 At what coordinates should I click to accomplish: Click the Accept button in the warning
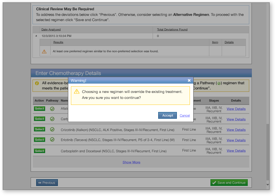(x=168, y=115)
